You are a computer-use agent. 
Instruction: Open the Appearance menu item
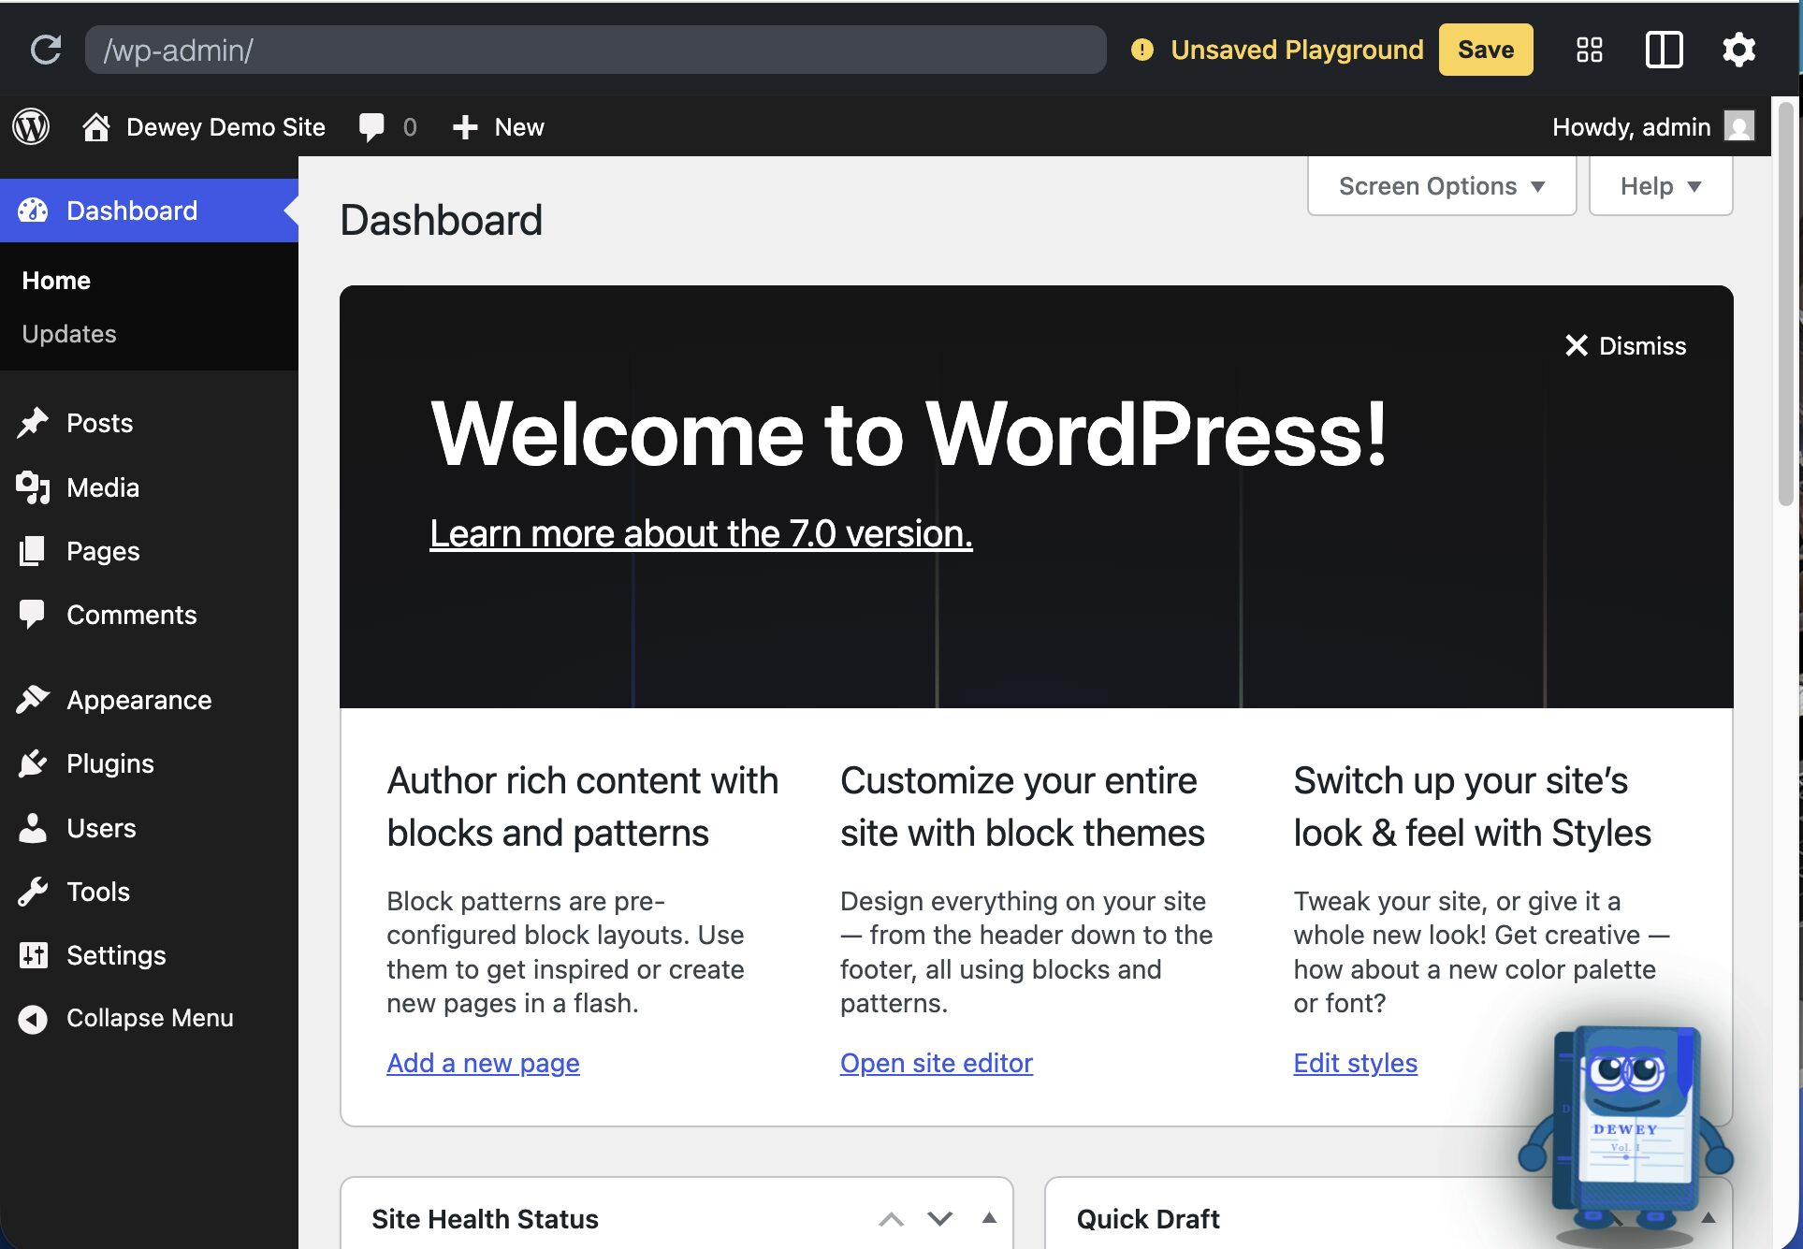point(138,700)
